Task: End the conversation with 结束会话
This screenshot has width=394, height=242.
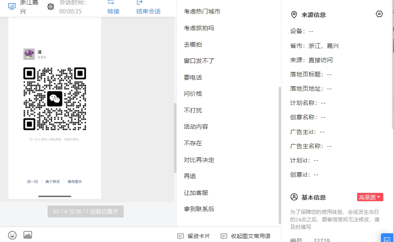Action: (x=148, y=7)
